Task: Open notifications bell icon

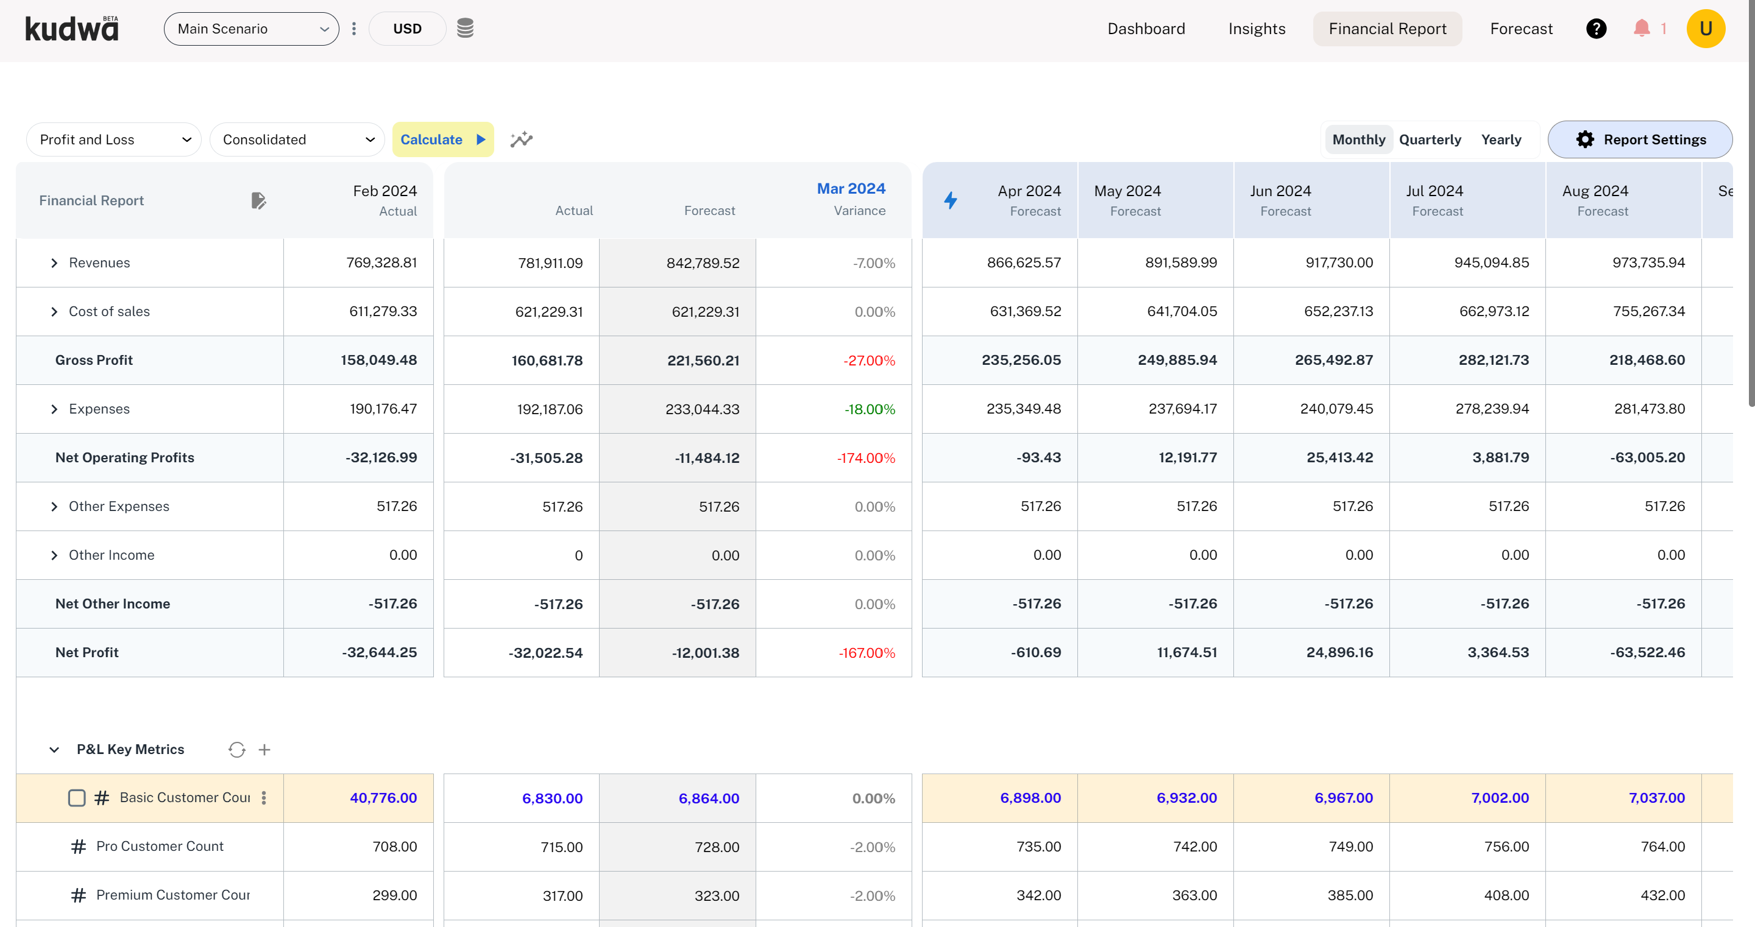Action: pos(1641,29)
